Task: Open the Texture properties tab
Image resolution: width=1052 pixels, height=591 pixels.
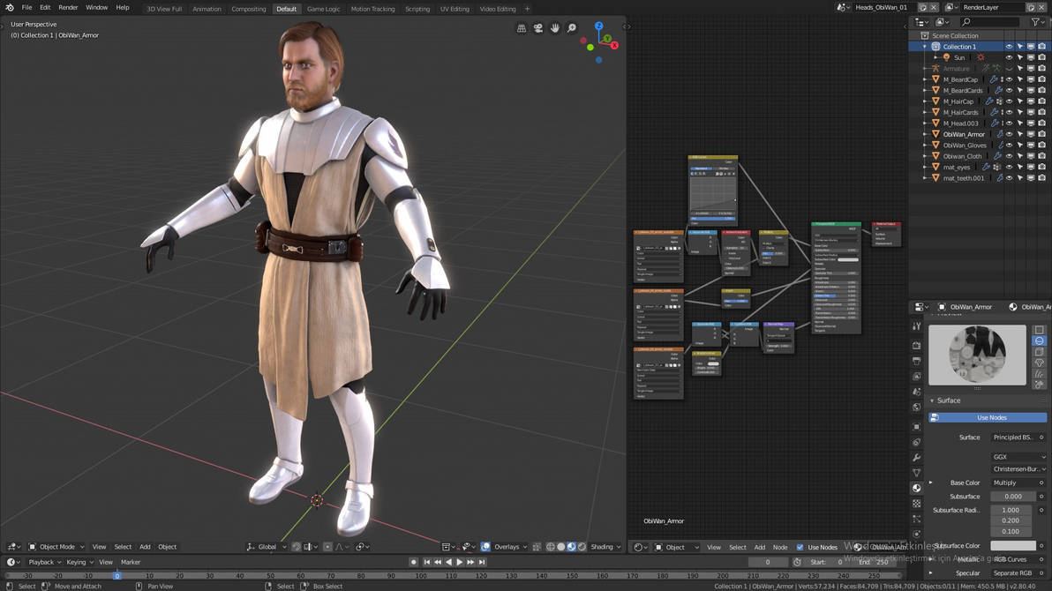Action: (x=916, y=504)
